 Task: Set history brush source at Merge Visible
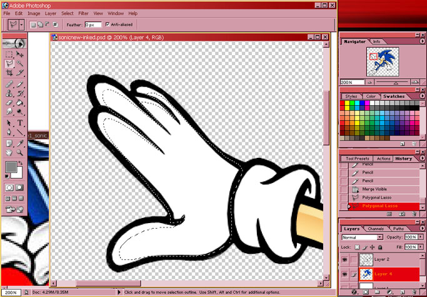pos(344,189)
